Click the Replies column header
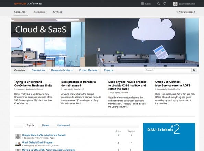The width and height of the screenshot is (204, 151). [x=131, y=131]
